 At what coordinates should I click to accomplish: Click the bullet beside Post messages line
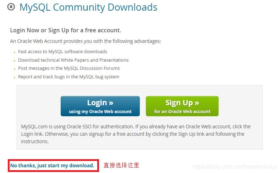point(15,69)
